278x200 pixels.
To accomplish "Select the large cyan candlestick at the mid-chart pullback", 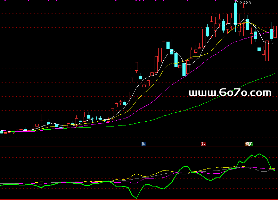I will (184, 69).
